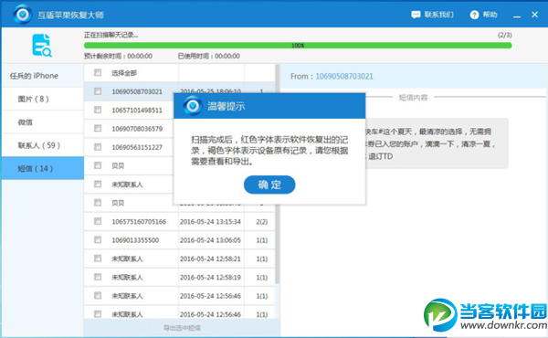
Task: Open the 微信 category
Action: click(x=43, y=122)
